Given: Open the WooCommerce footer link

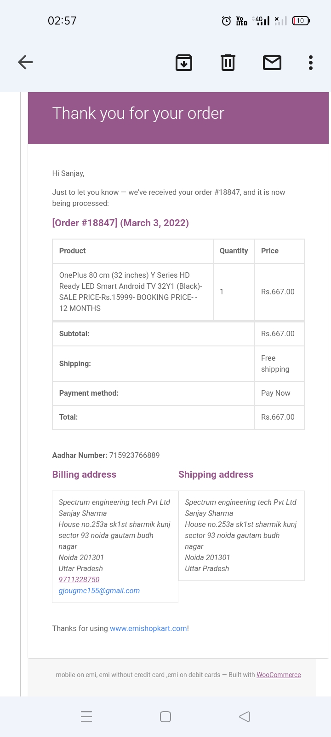Looking at the screenshot, I should pos(279,675).
